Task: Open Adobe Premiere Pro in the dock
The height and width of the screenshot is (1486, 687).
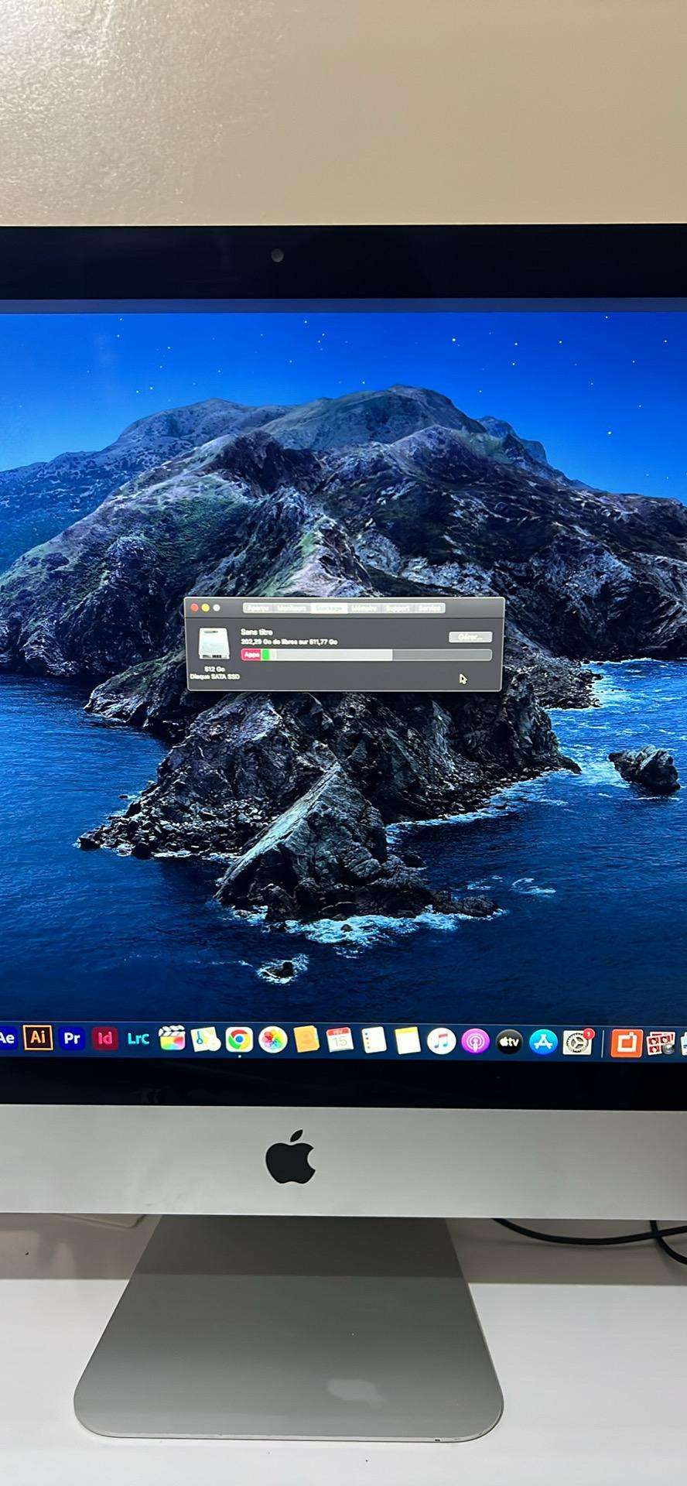Action: pos(71,1039)
